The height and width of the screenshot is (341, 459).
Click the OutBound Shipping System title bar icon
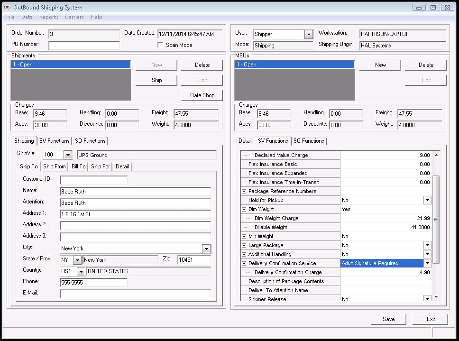(7, 8)
